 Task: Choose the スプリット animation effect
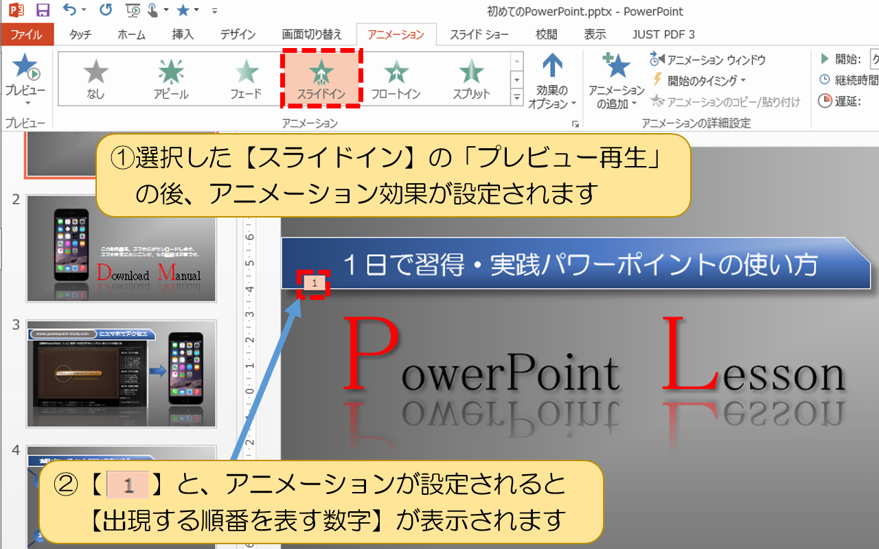point(471,78)
